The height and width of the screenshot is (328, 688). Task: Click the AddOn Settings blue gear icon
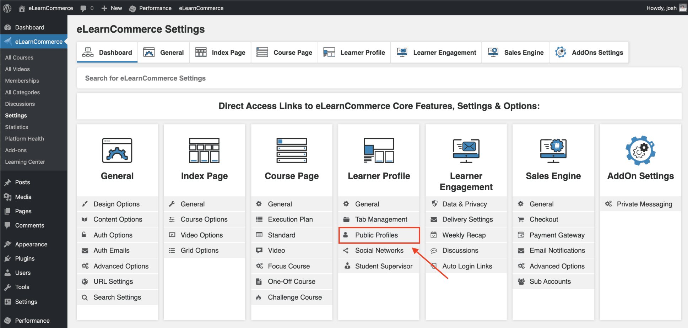pos(640,151)
